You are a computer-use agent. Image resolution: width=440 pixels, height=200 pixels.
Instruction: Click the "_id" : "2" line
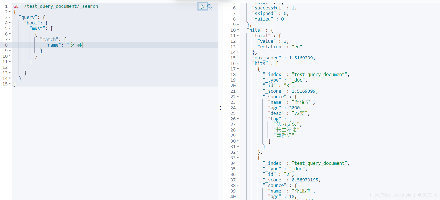(278, 174)
